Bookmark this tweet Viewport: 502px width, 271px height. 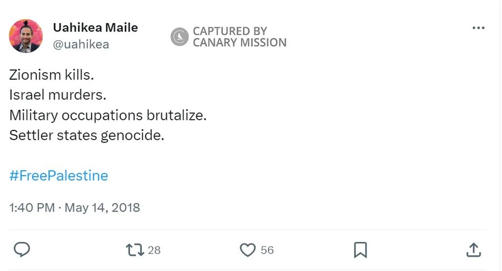tap(360, 250)
